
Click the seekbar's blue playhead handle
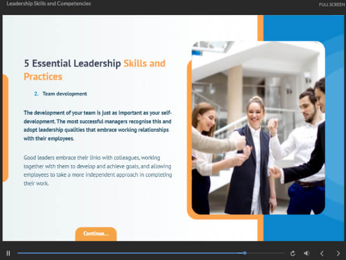[x=245, y=253]
